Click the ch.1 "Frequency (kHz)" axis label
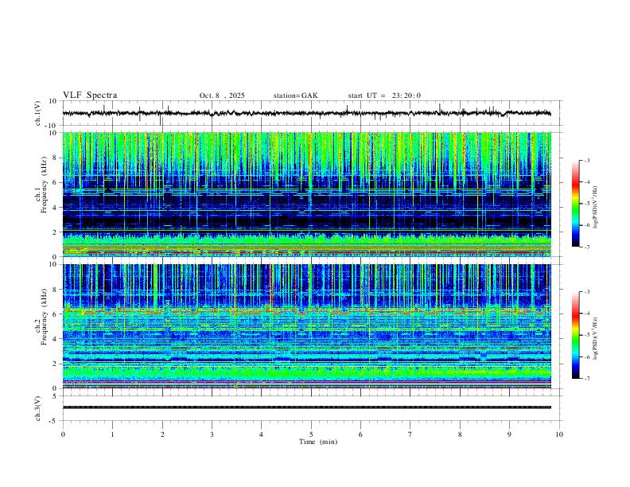Screen dimensions: 630x487 44,186
